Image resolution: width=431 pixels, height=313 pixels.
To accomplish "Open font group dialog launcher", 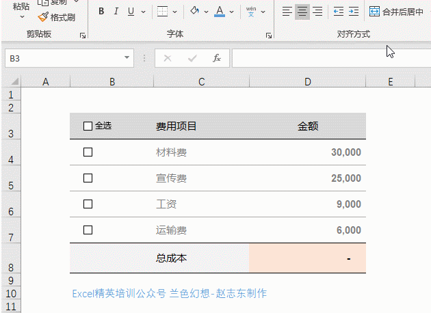I will click(x=268, y=35).
